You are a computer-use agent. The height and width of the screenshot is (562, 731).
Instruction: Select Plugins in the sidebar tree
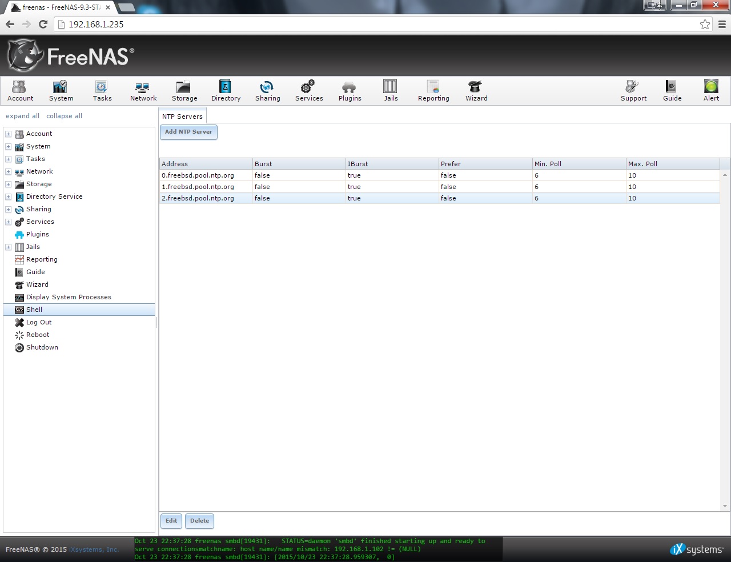[37, 234]
